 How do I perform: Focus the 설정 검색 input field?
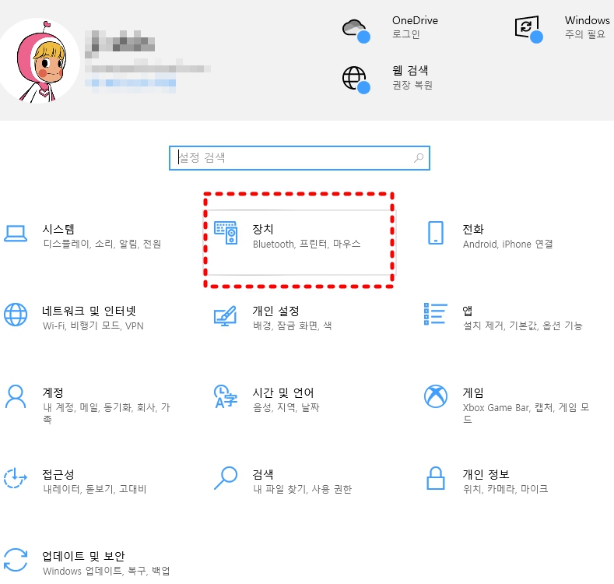tap(300, 158)
